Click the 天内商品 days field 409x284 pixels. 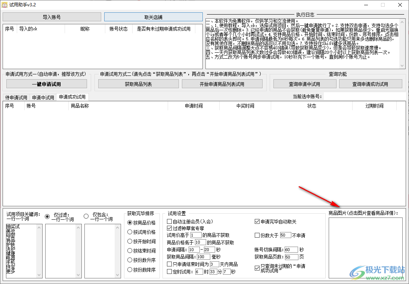(x=214, y=264)
